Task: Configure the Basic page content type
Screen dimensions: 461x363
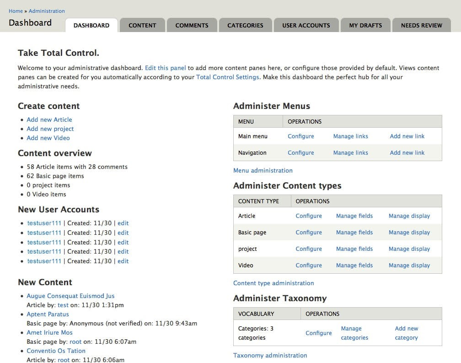Action: click(x=309, y=233)
